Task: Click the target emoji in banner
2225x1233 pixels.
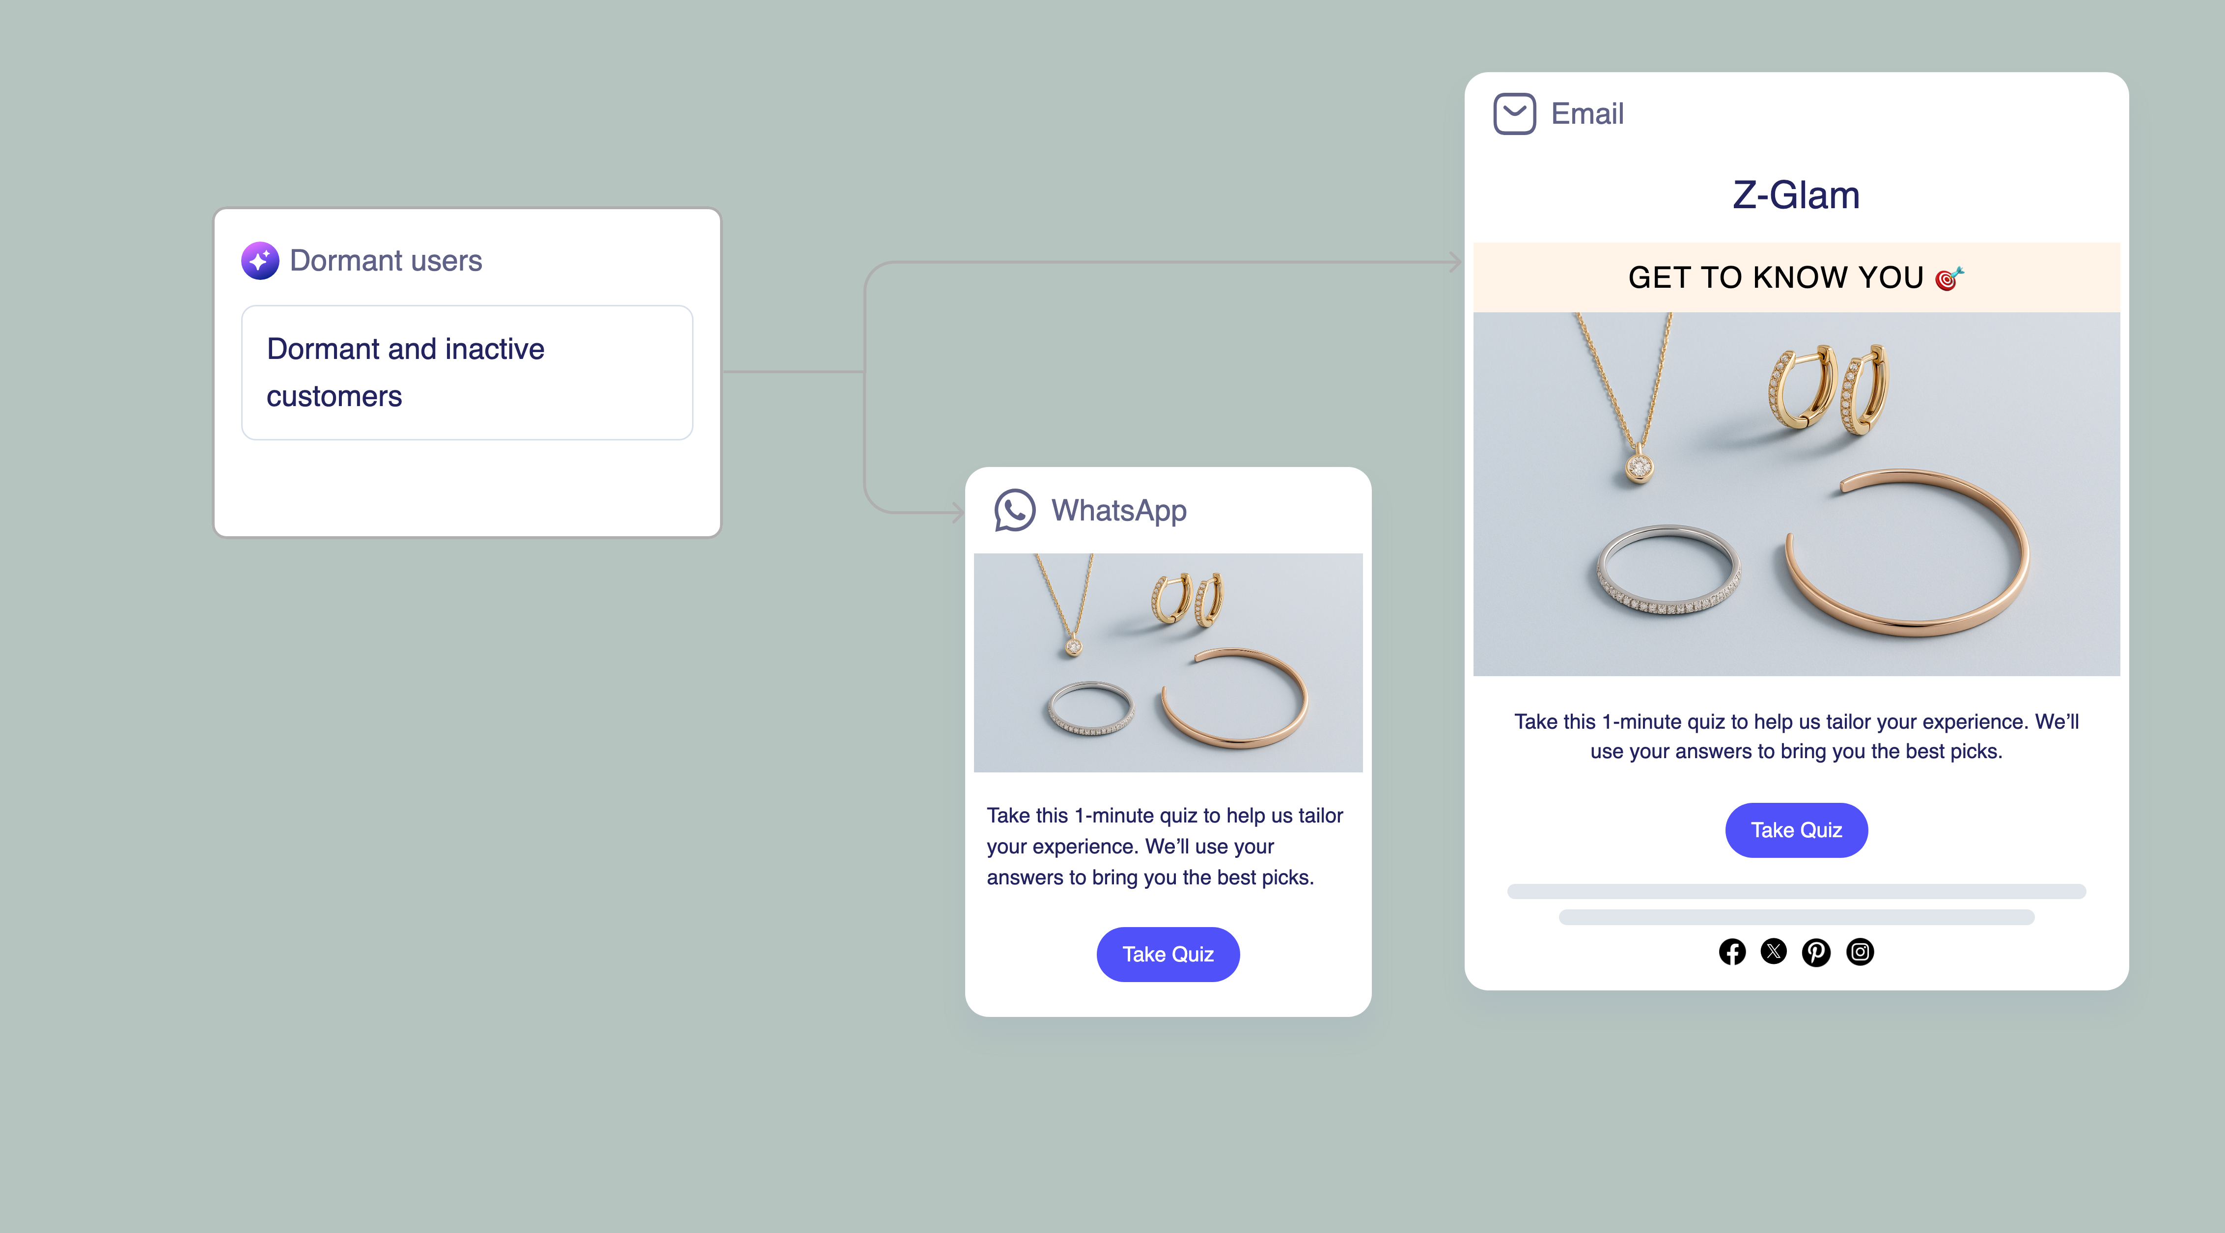Action: pos(1949,278)
